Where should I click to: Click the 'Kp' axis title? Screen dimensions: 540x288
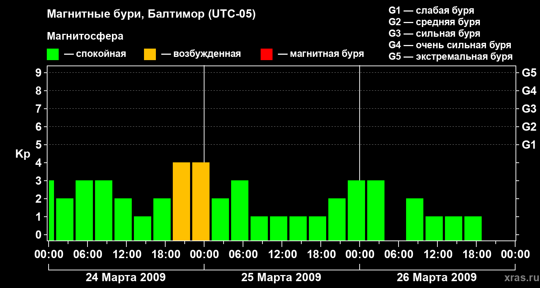[23, 154]
